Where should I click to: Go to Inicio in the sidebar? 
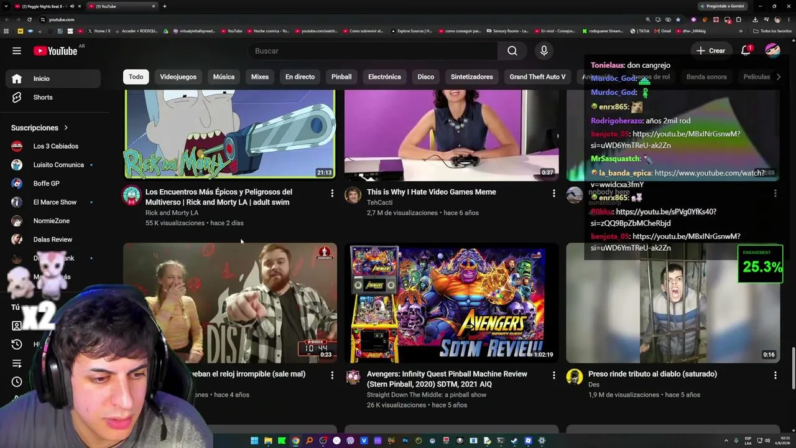click(x=53, y=78)
